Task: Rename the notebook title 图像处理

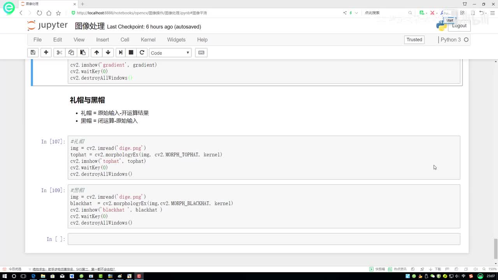Action: click(90, 26)
